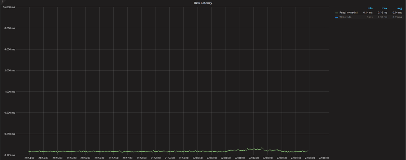Click the 22:00:00 label on the time axis
Image resolution: width=406 pixels, height=160 pixels.
[x=197, y=158]
